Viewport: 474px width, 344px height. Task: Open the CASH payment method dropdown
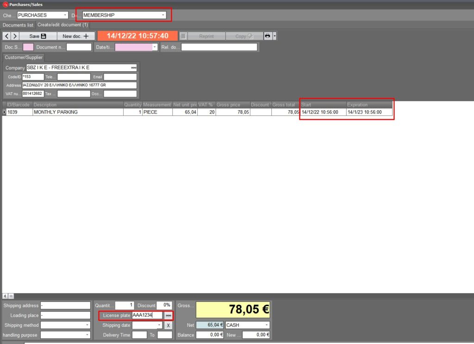tap(267, 325)
